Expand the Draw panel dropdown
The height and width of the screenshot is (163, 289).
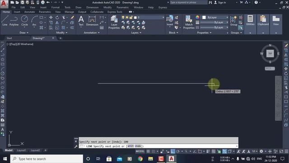click(x=24, y=33)
